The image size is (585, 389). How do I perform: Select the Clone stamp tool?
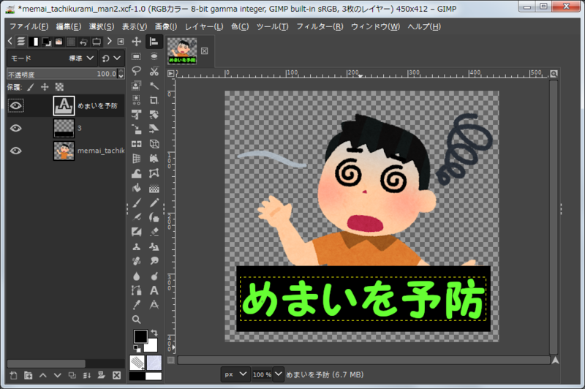[x=136, y=246]
